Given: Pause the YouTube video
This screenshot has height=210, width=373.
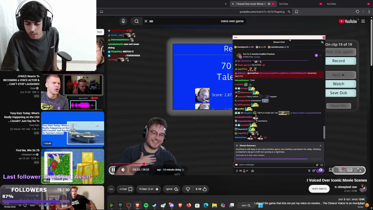Looking at the screenshot, I should 113,170.
